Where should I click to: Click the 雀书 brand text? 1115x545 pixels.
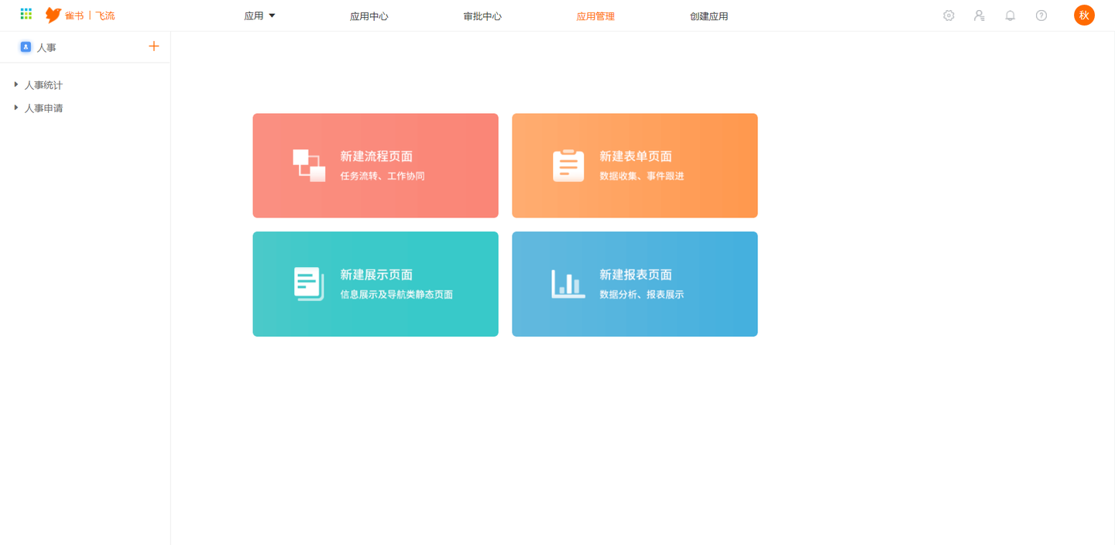coord(74,15)
